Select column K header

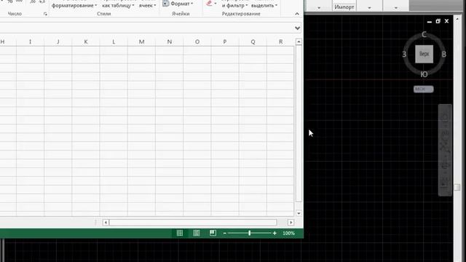(x=86, y=42)
